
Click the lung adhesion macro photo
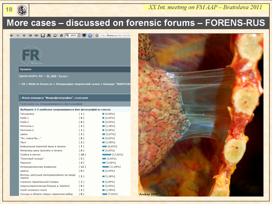[201, 115]
